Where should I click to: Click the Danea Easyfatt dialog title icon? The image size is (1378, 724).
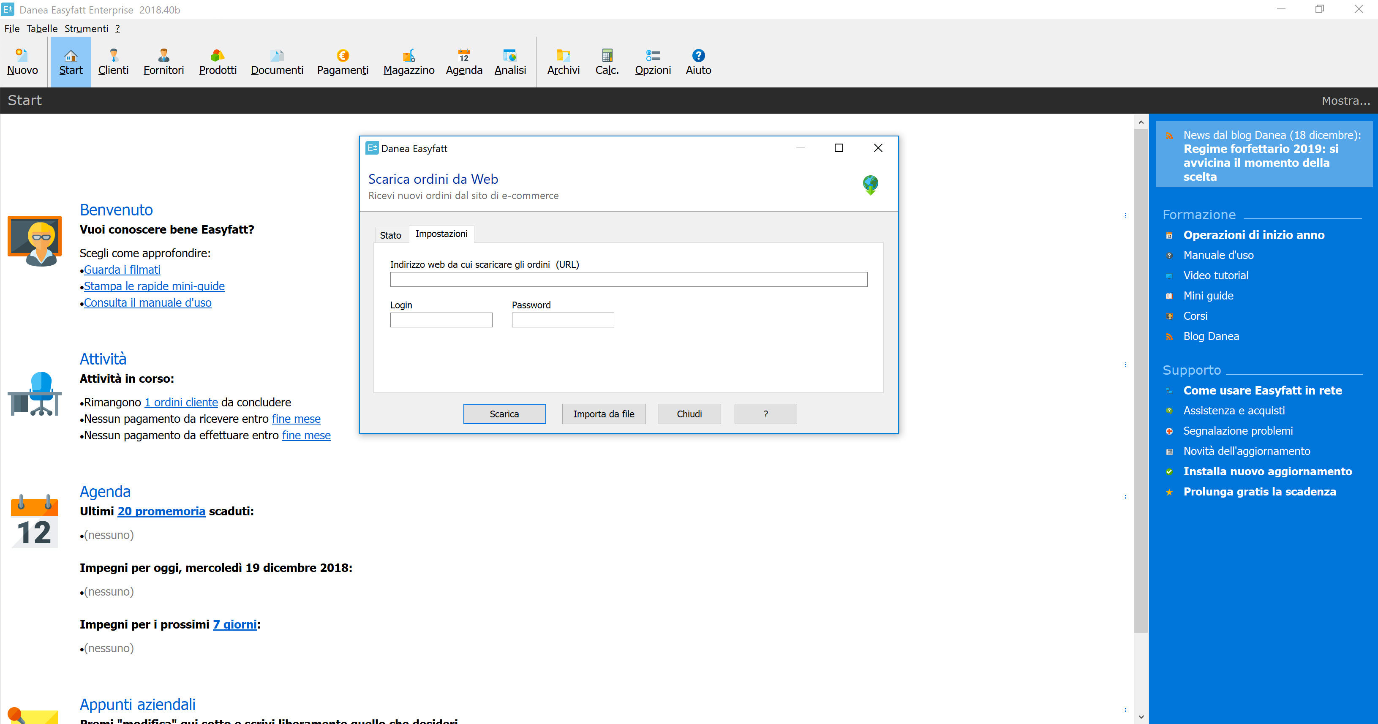372,148
